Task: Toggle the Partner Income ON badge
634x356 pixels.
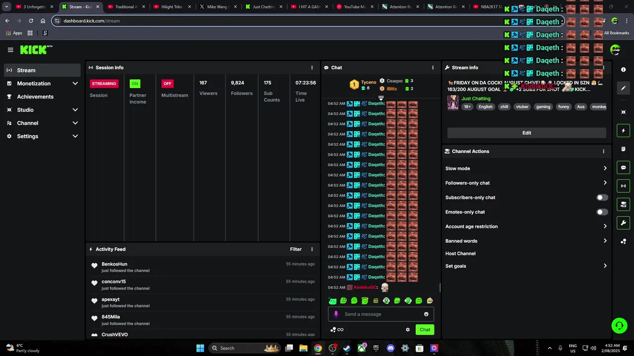Action: point(135,84)
